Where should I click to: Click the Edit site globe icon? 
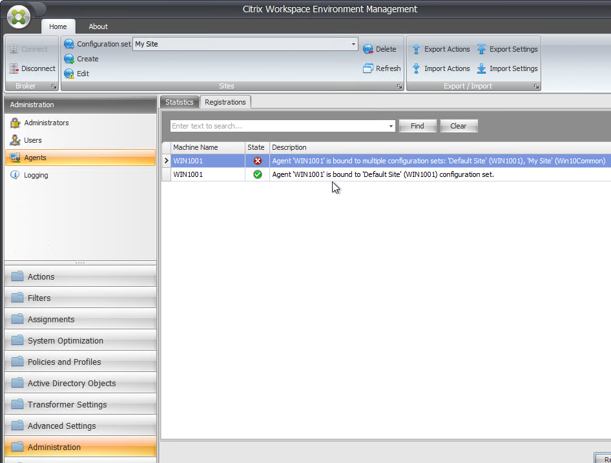tap(69, 74)
